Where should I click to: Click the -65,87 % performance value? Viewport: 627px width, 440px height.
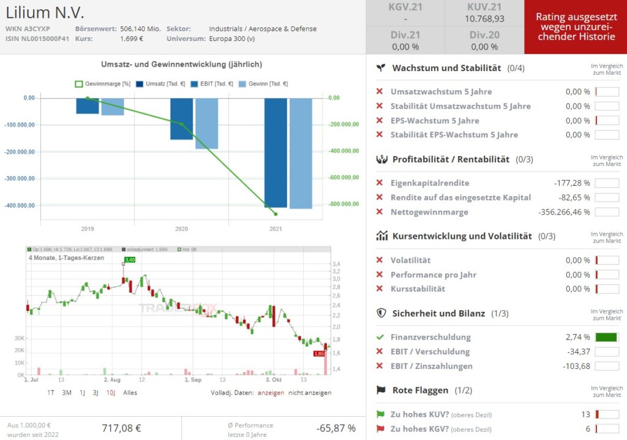[336, 428]
